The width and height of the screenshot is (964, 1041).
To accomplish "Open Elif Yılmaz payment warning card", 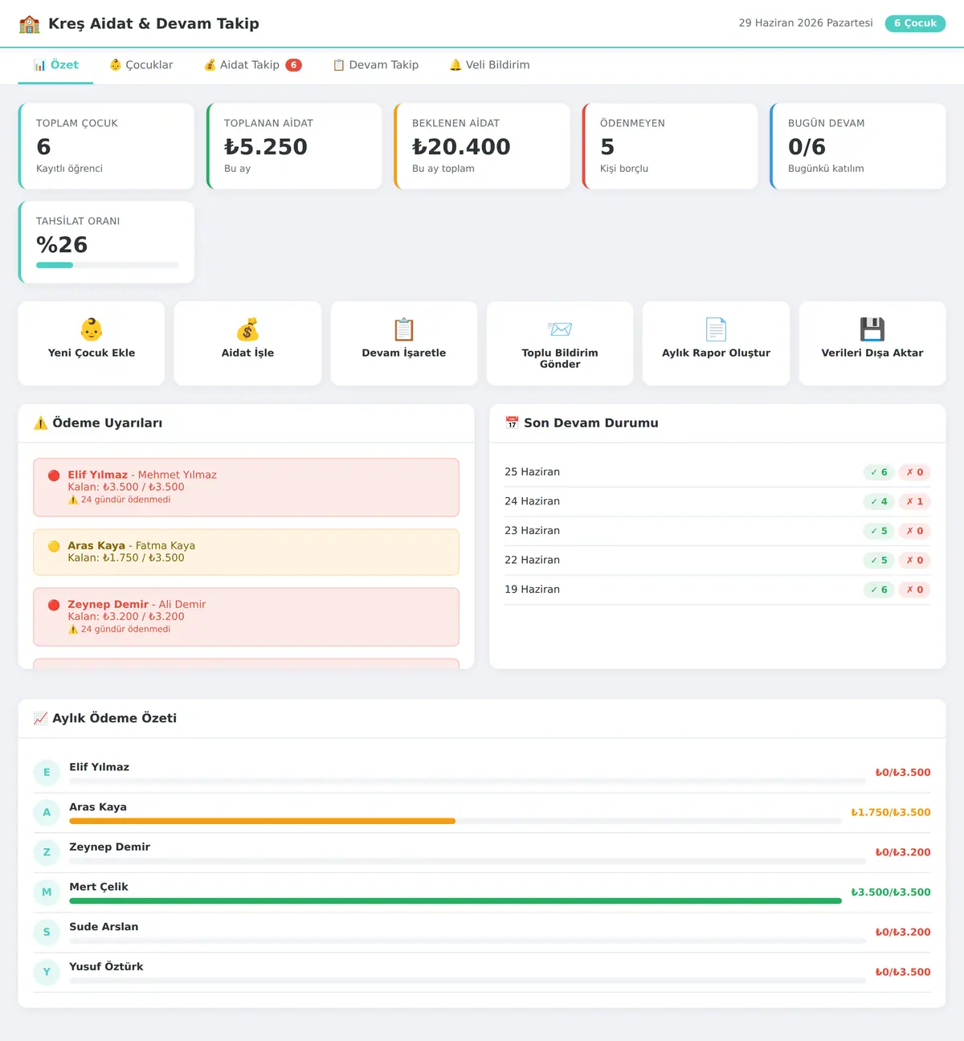I will 246,488.
